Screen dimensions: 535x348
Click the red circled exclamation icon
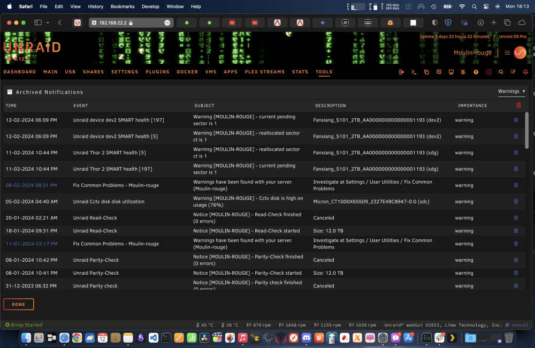488,72
